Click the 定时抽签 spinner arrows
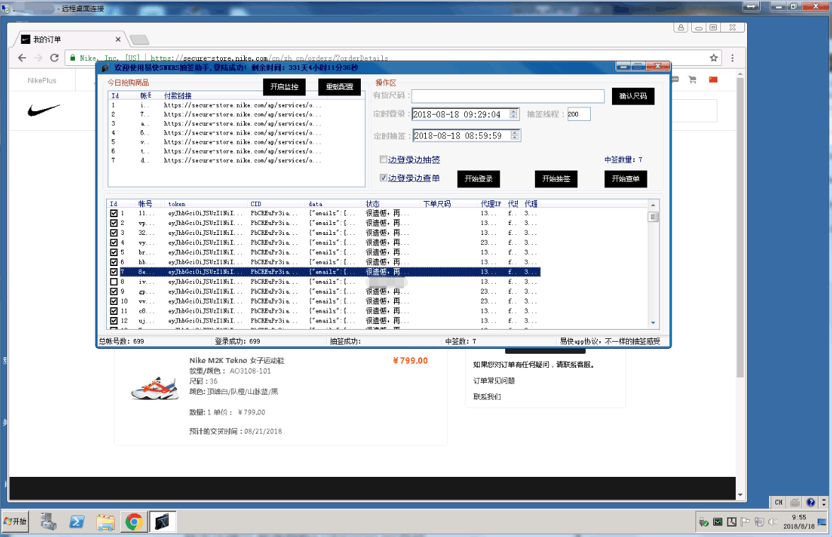832x537 pixels. click(x=515, y=136)
